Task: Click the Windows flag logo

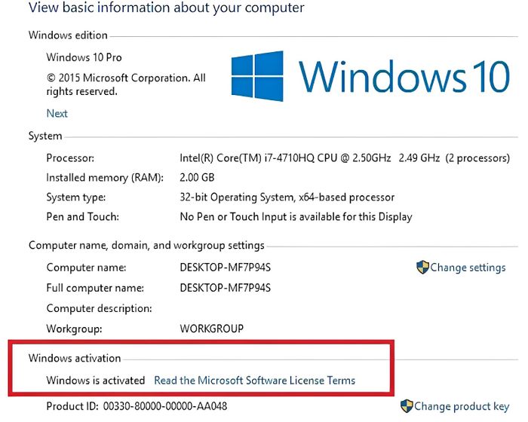Action: (x=257, y=76)
